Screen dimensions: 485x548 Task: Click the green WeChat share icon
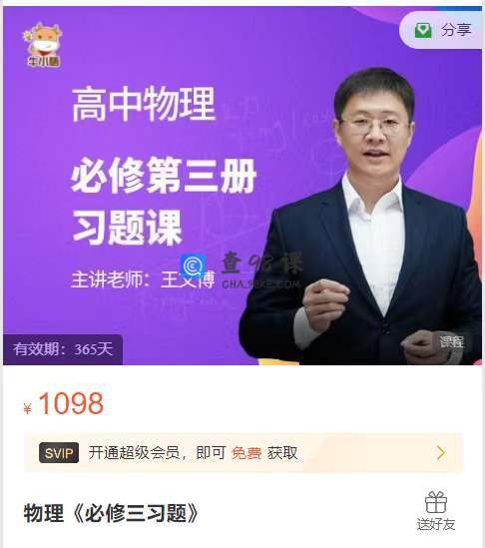pos(423,30)
